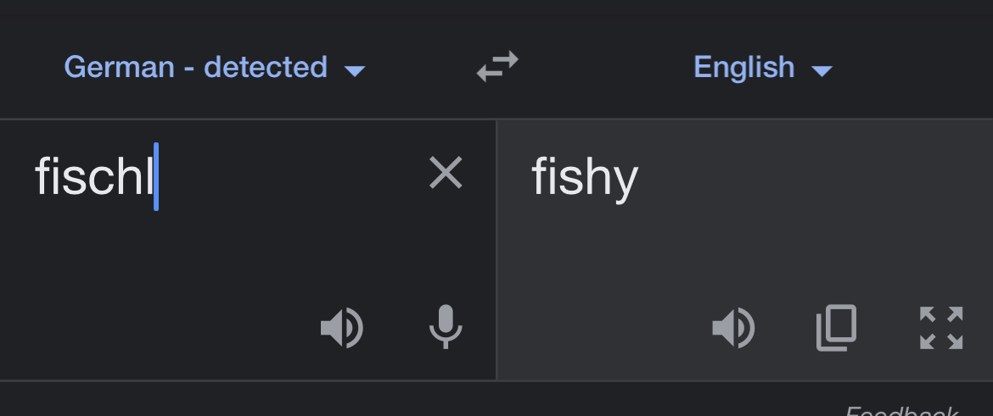The height and width of the screenshot is (416, 993).
Task: Expand arrow beside English
Action: (822, 71)
